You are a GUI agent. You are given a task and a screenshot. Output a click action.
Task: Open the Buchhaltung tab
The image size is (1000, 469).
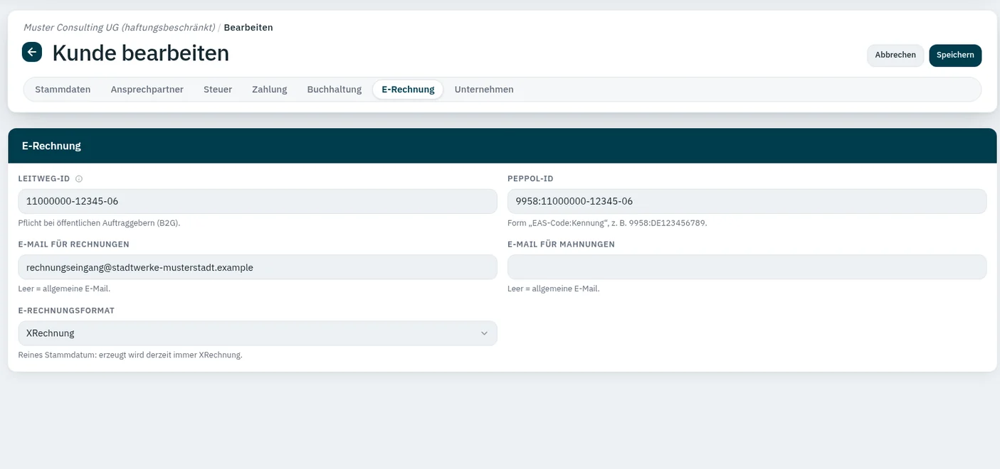point(335,90)
